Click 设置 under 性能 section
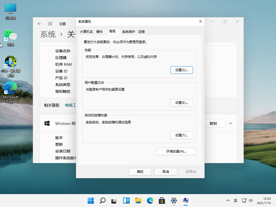The height and width of the screenshot is (207, 276). (x=181, y=70)
